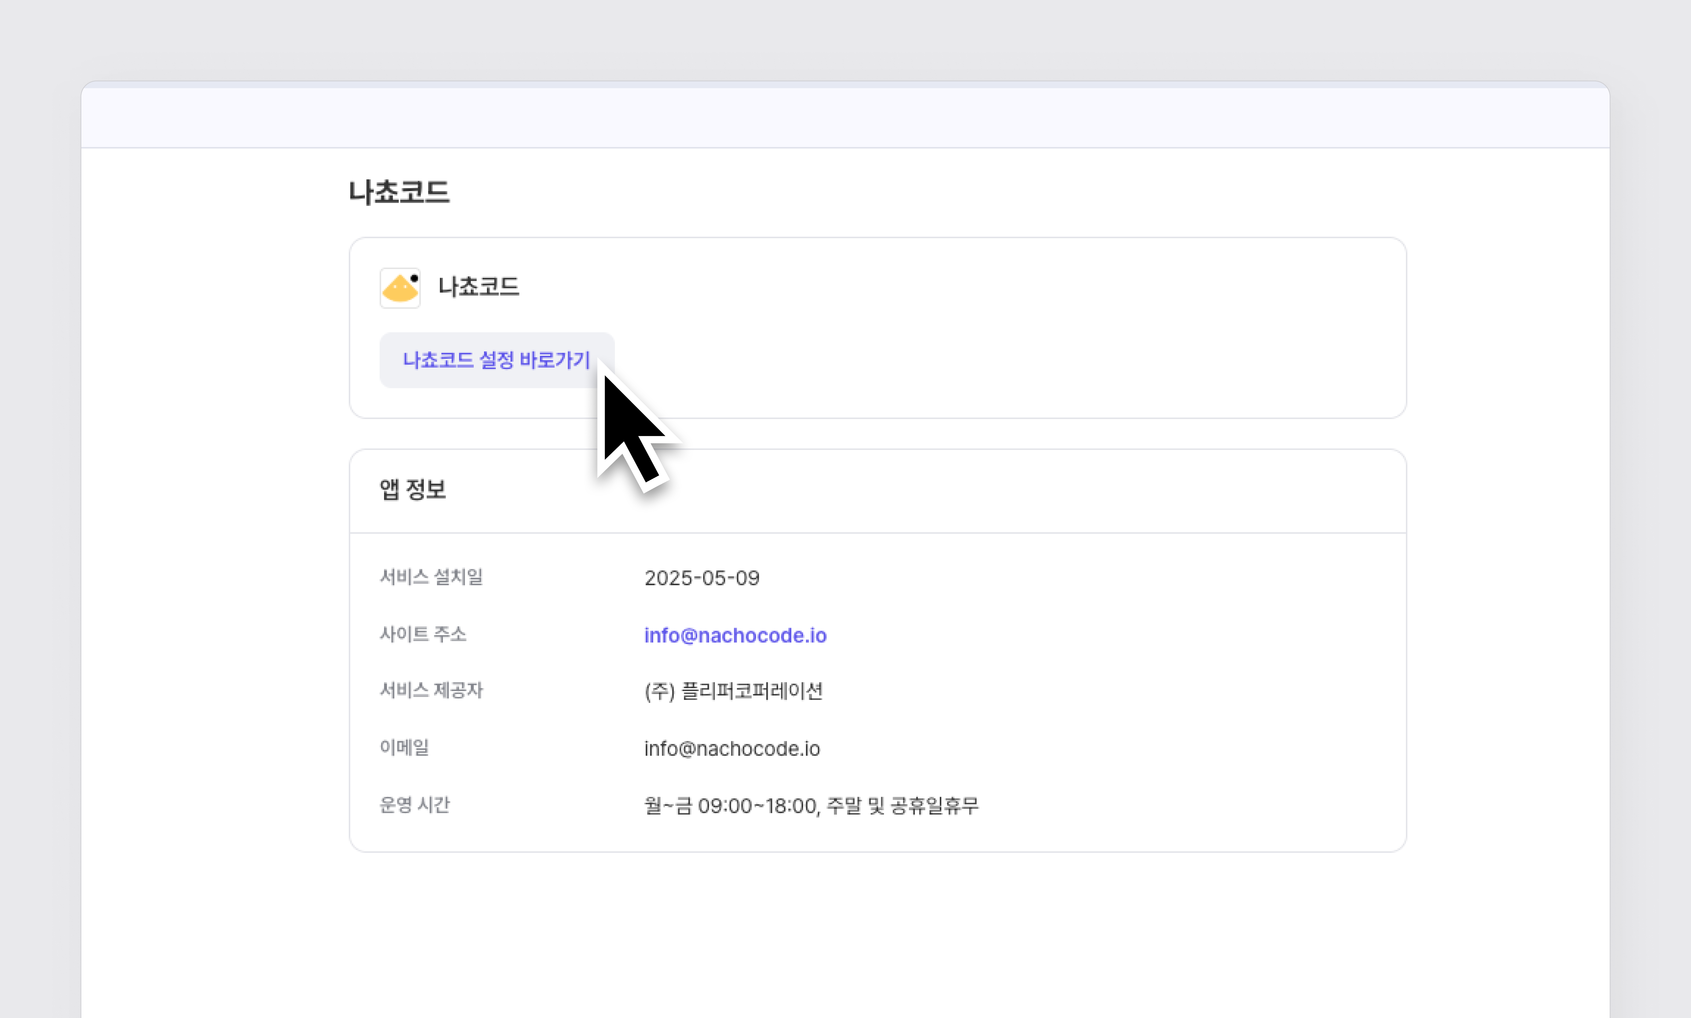Click the 앱 정보 section header

413,490
